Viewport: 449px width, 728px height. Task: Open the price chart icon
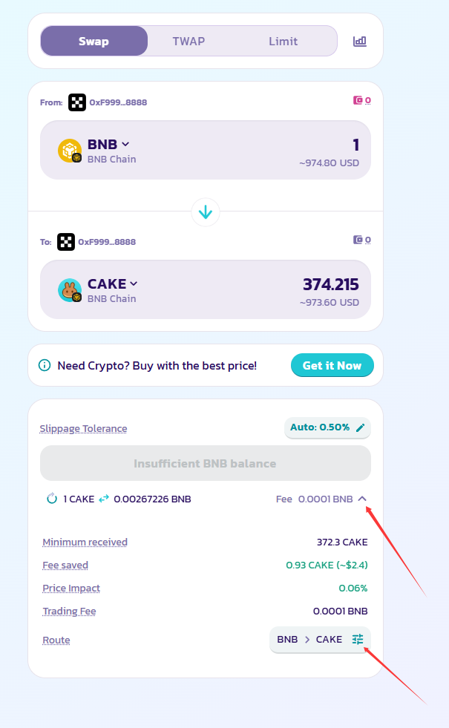[360, 42]
